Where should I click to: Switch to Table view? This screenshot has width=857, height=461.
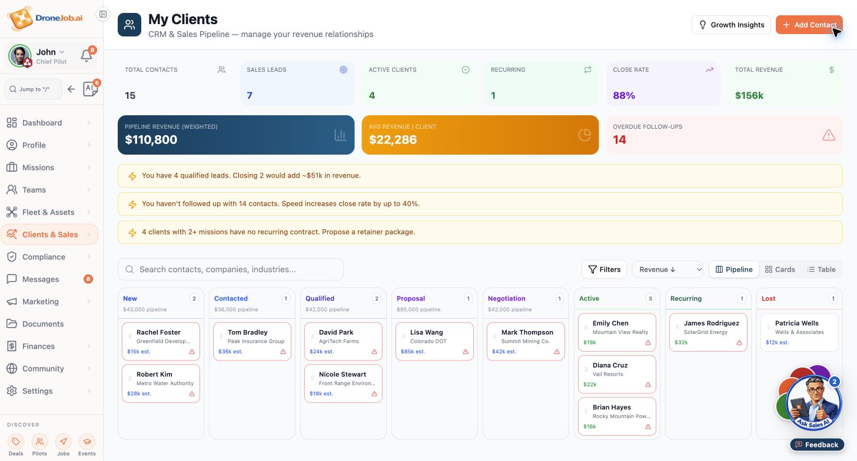(821, 269)
